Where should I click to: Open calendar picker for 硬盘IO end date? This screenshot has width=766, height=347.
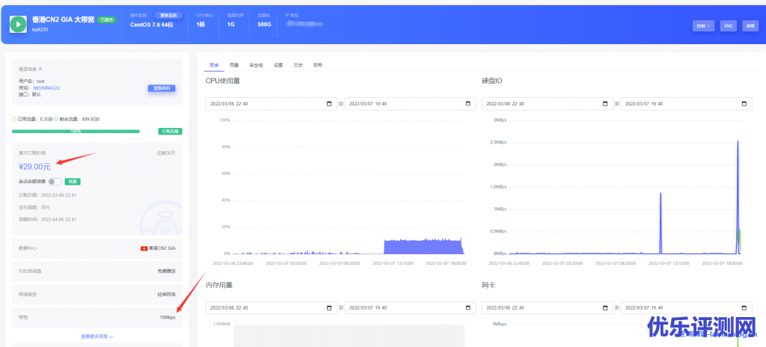(x=745, y=103)
